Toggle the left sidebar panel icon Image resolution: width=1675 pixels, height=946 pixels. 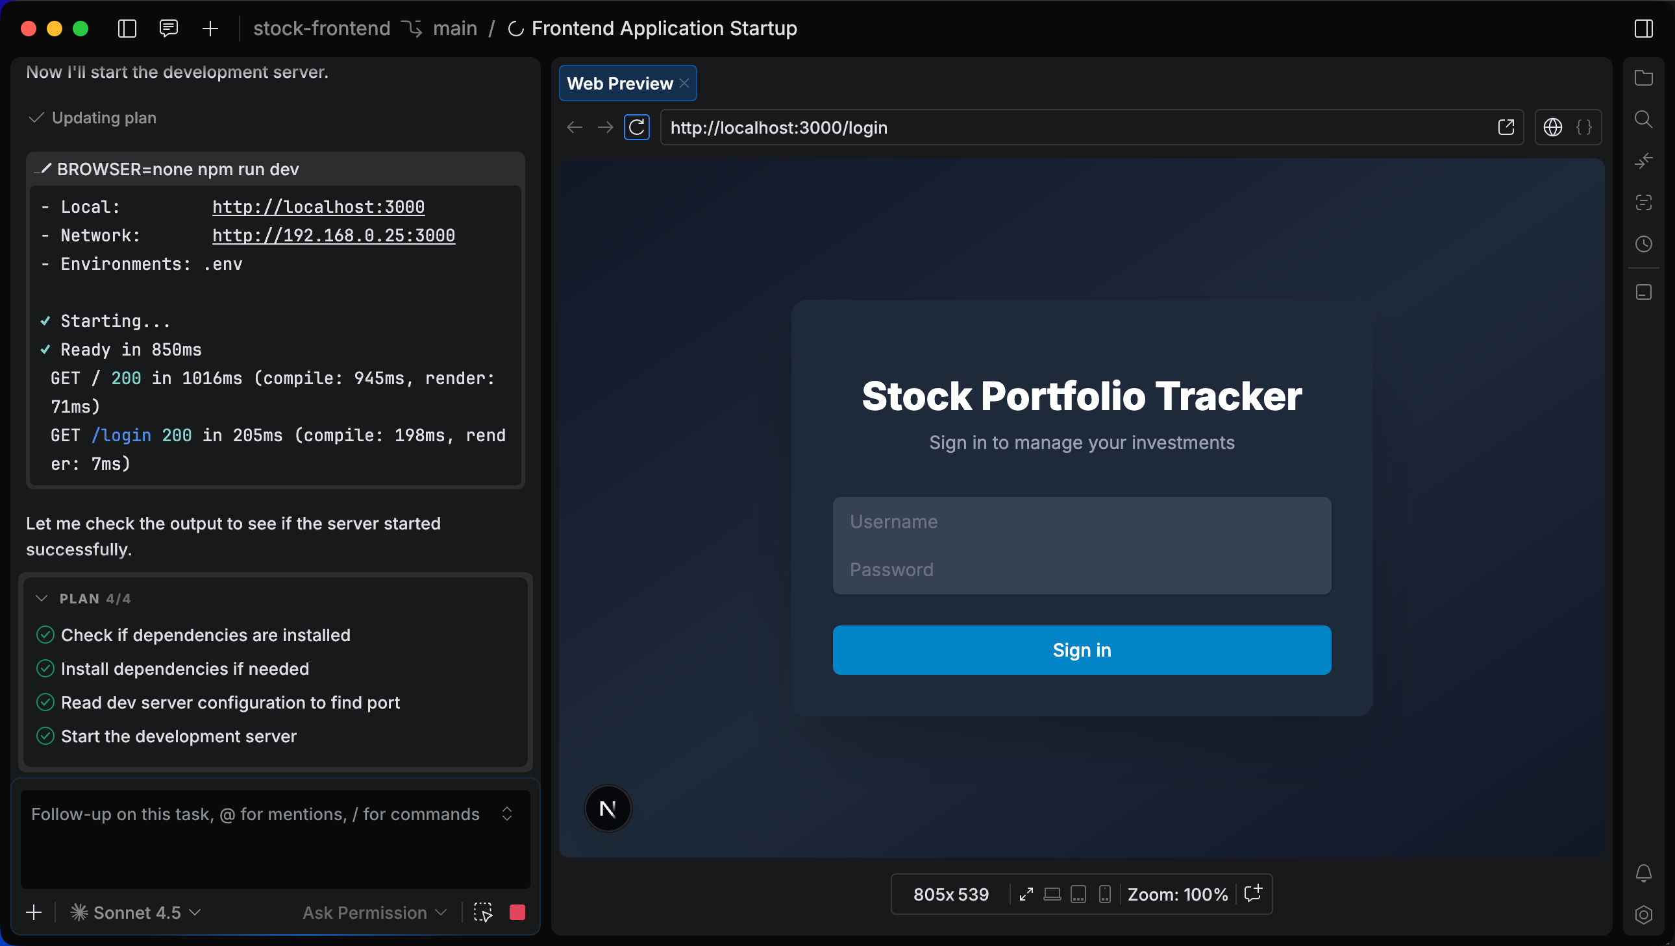127,29
